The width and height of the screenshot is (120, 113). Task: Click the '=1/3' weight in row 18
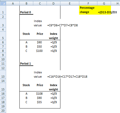point(53,102)
